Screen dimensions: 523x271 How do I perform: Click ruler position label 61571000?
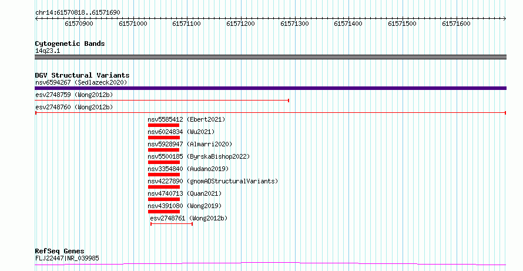point(133,24)
